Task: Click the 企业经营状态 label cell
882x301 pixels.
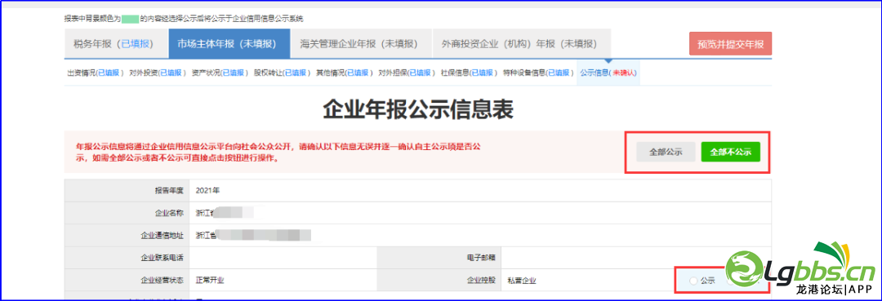Action: point(127,281)
